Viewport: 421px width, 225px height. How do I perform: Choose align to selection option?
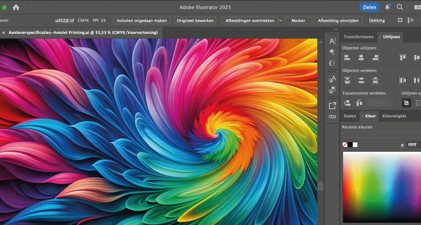pyautogui.click(x=418, y=103)
